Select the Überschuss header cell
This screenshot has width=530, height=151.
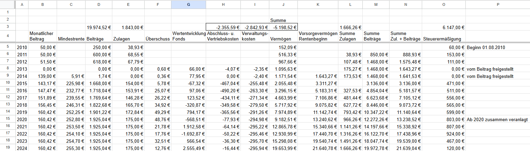[158, 36]
